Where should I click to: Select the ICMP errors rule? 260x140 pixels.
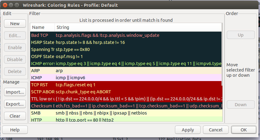(x=126, y=64)
